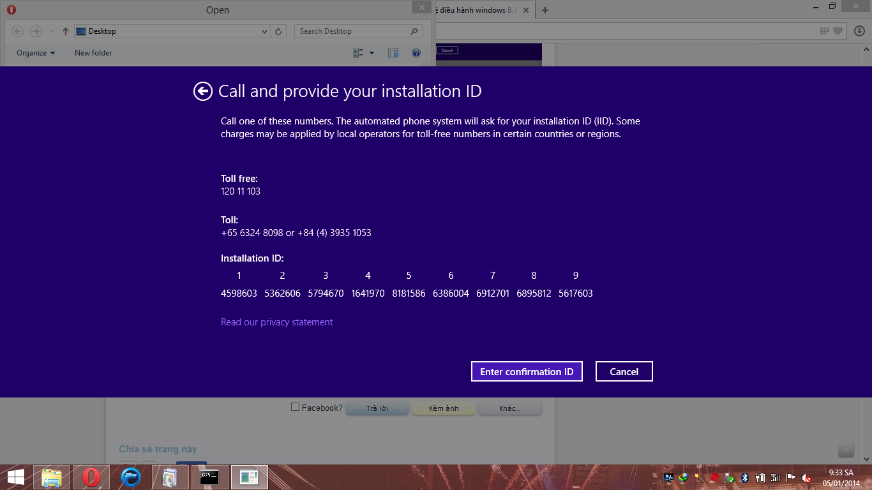The image size is (872, 490).
Task: Open the Organize dropdown menu
Action: [x=36, y=53]
